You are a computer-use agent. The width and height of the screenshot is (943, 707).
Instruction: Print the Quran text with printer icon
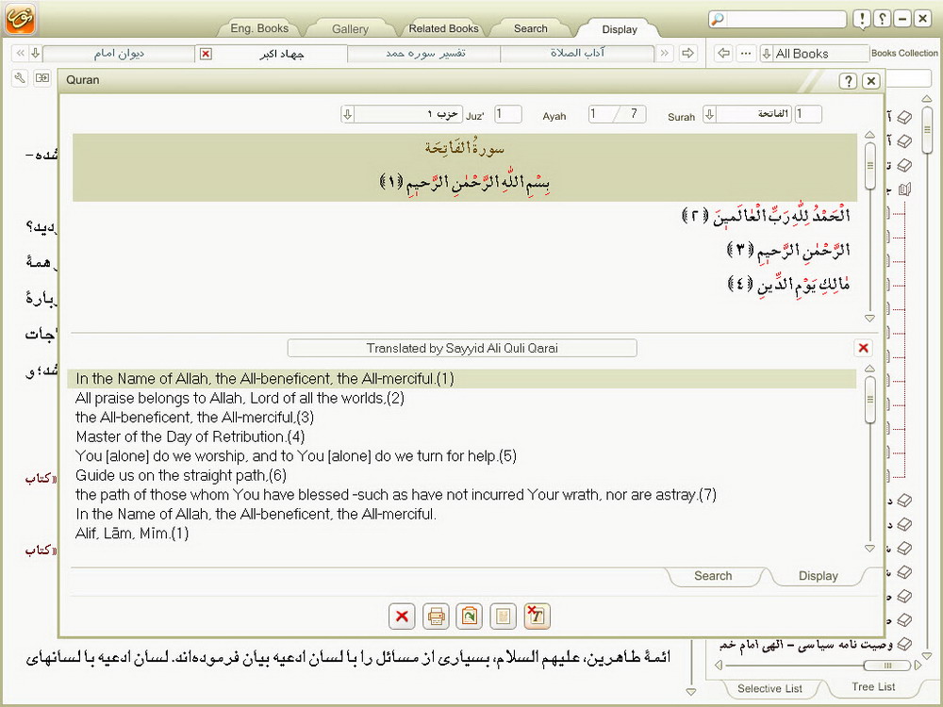click(x=436, y=617)
